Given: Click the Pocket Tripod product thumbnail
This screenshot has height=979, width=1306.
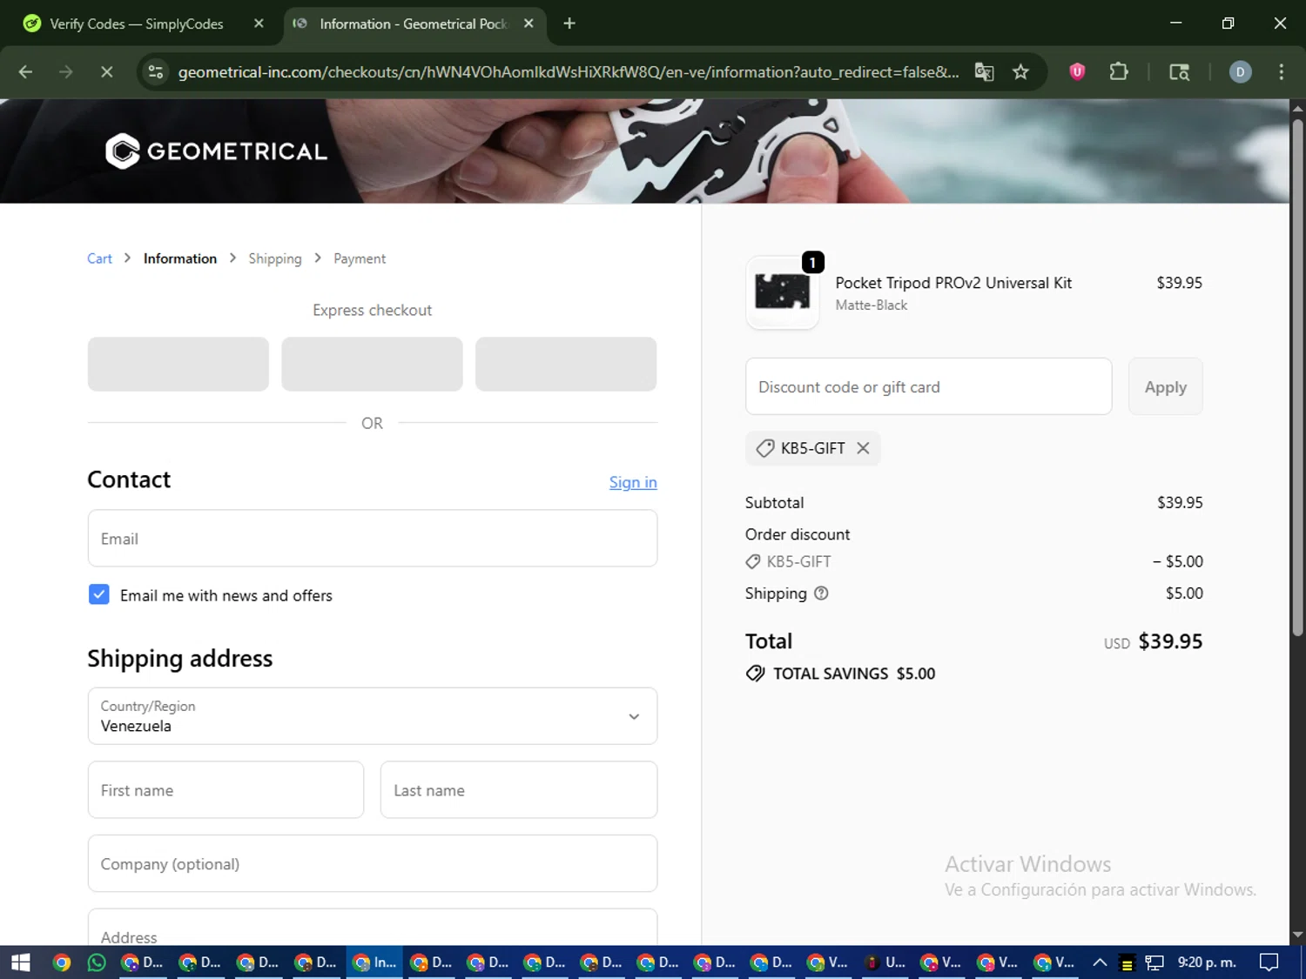Looking at the screenshot, I should point(782,292).
